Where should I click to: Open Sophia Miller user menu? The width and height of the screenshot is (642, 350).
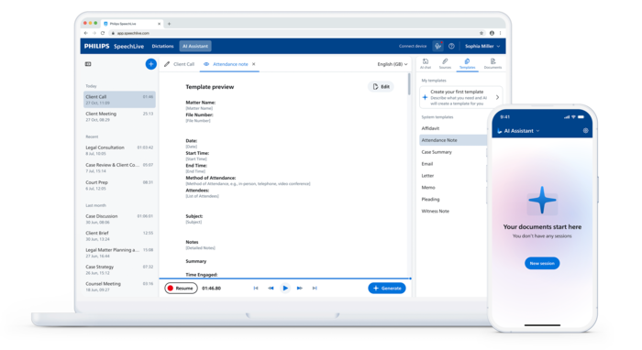[482, 46]
